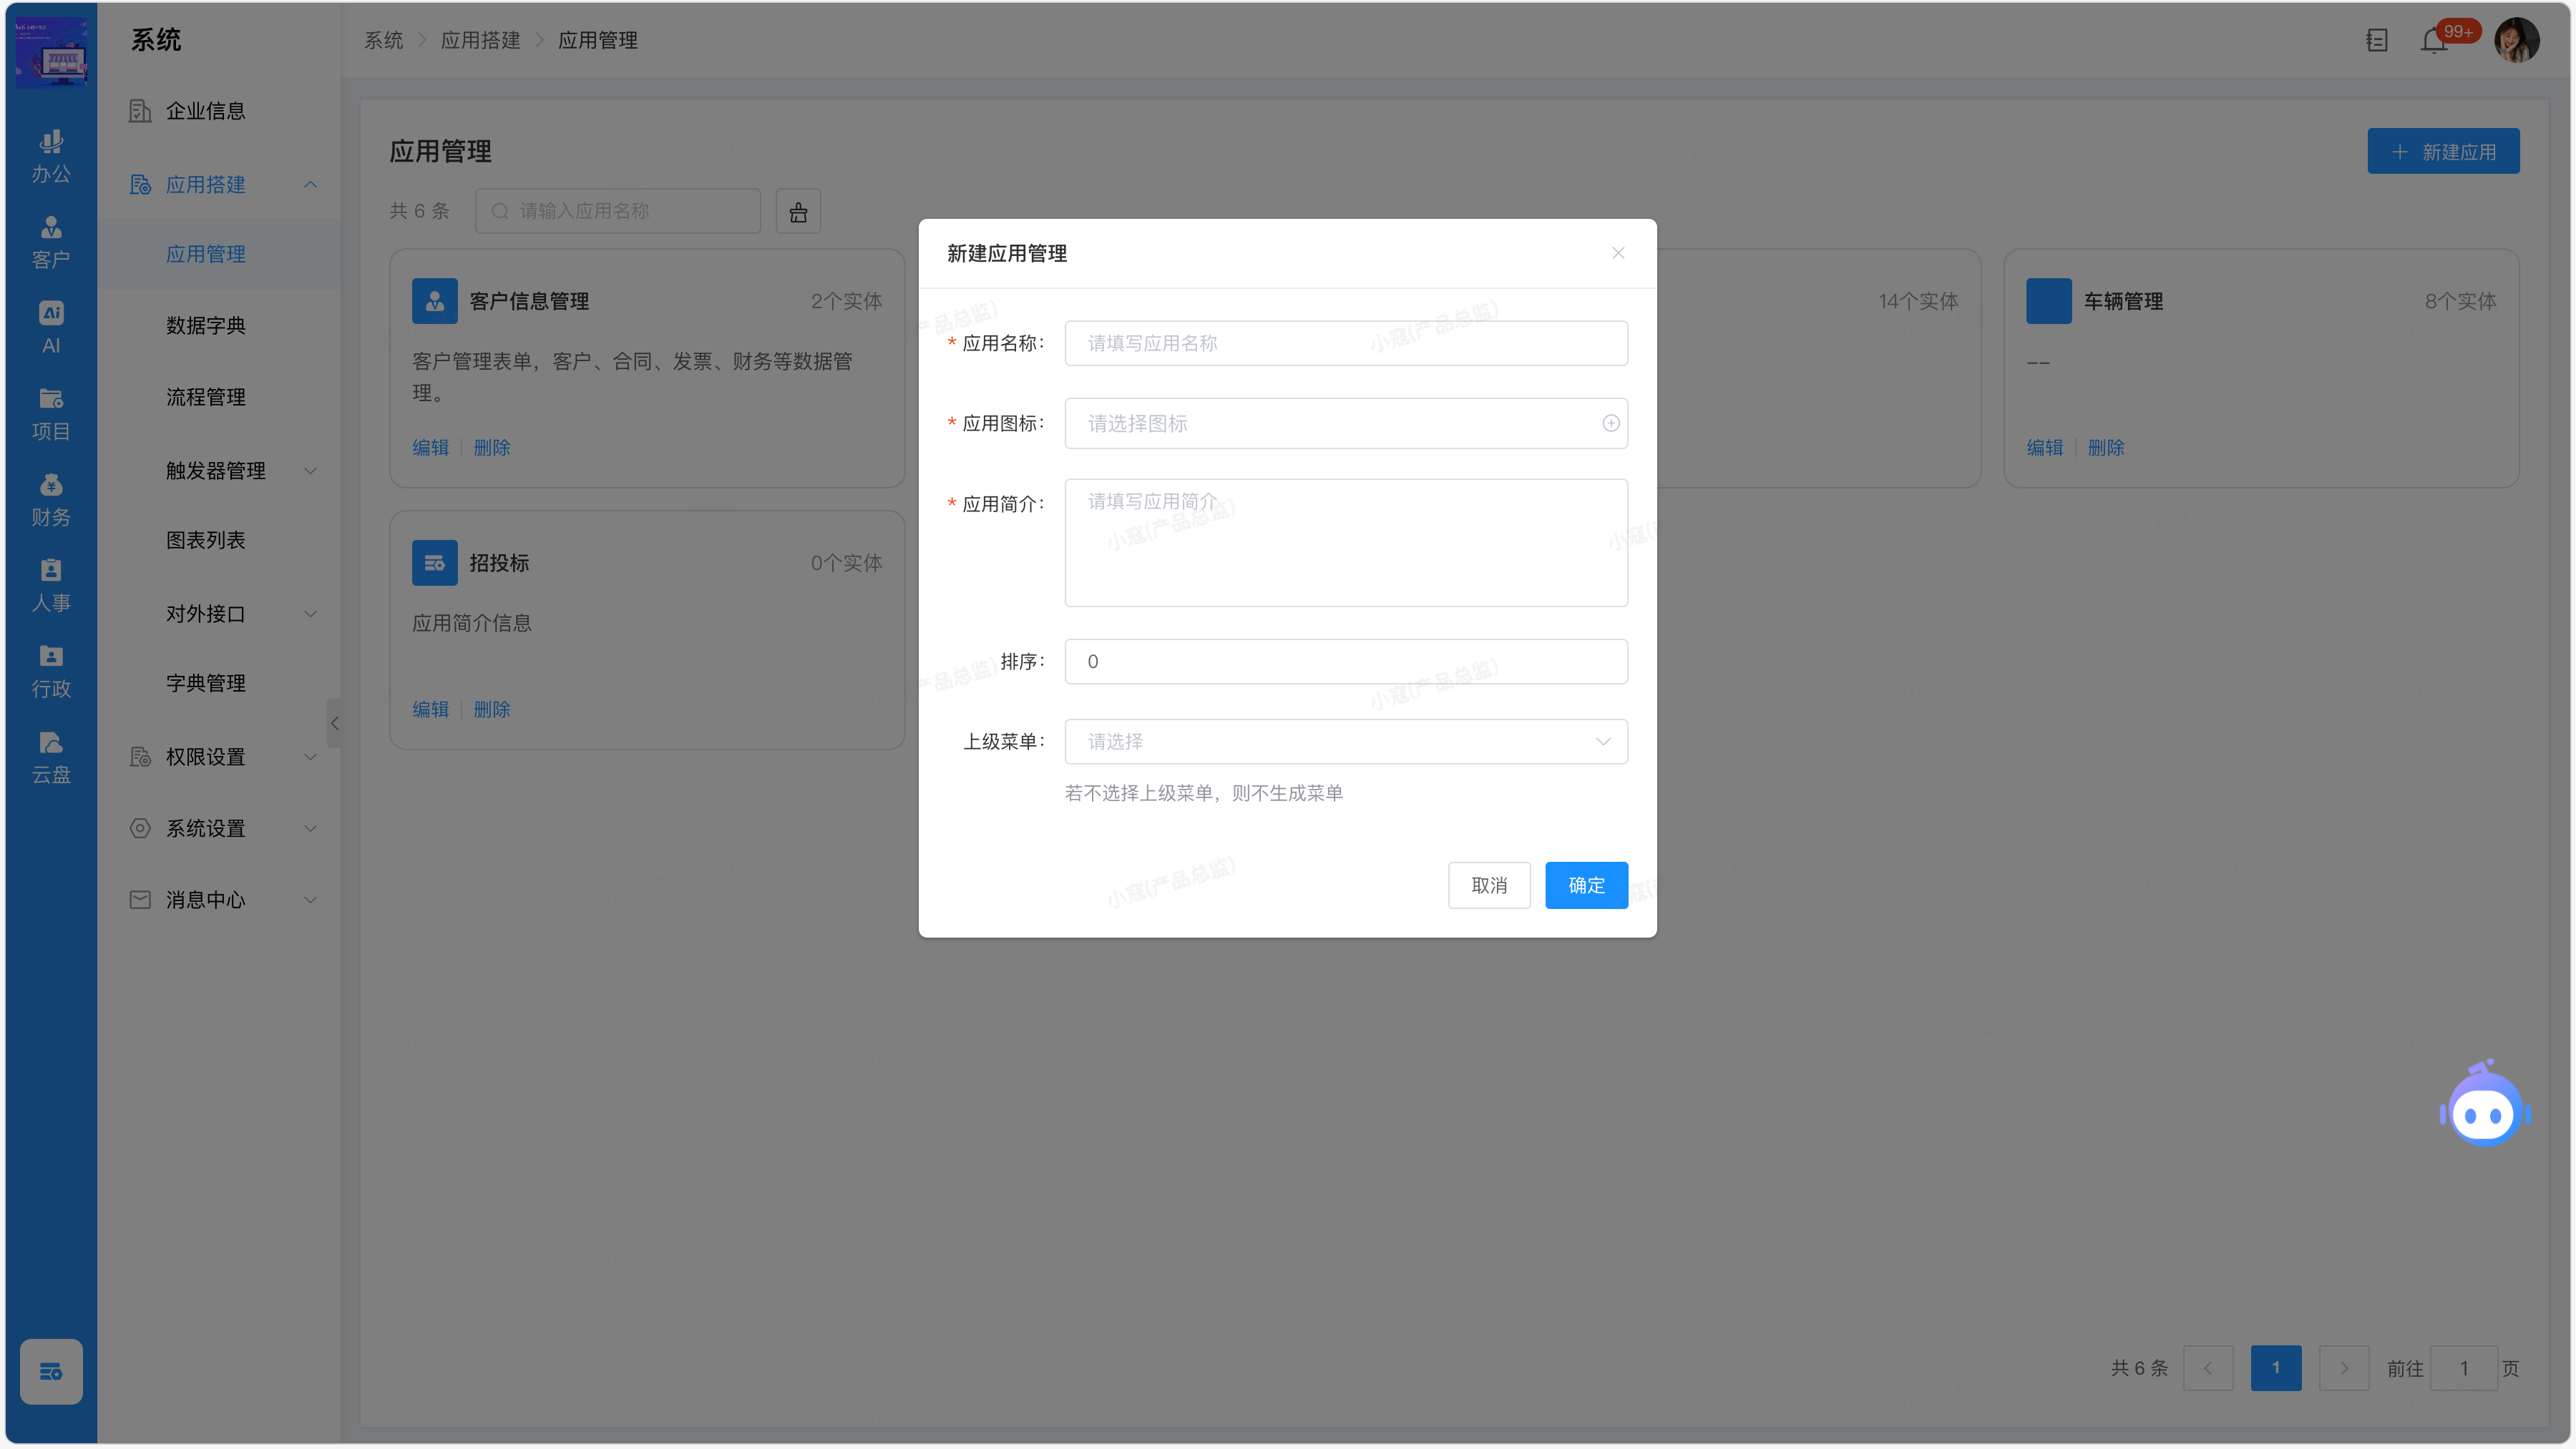Click the 应用名称 input field

[1345, 344]
